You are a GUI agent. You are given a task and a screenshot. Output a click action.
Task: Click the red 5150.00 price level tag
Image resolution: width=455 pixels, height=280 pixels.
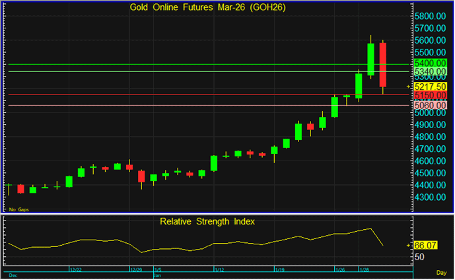coord(431,95)
